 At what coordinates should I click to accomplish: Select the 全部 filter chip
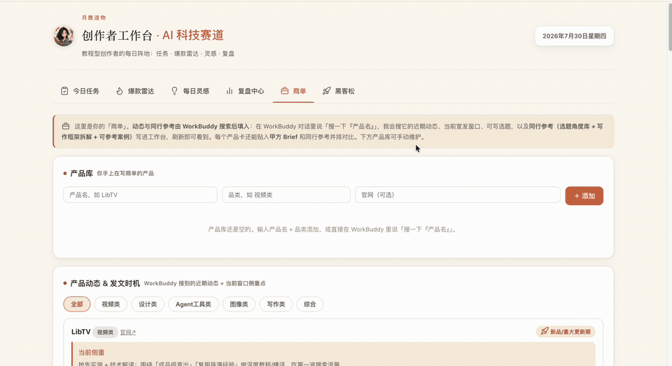pyautogui.click(x=77, y=304)
